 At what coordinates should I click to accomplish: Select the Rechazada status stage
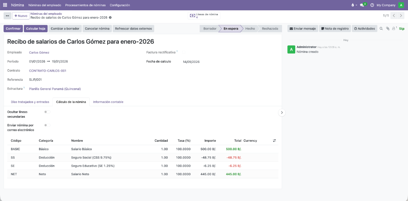(270, 29)
